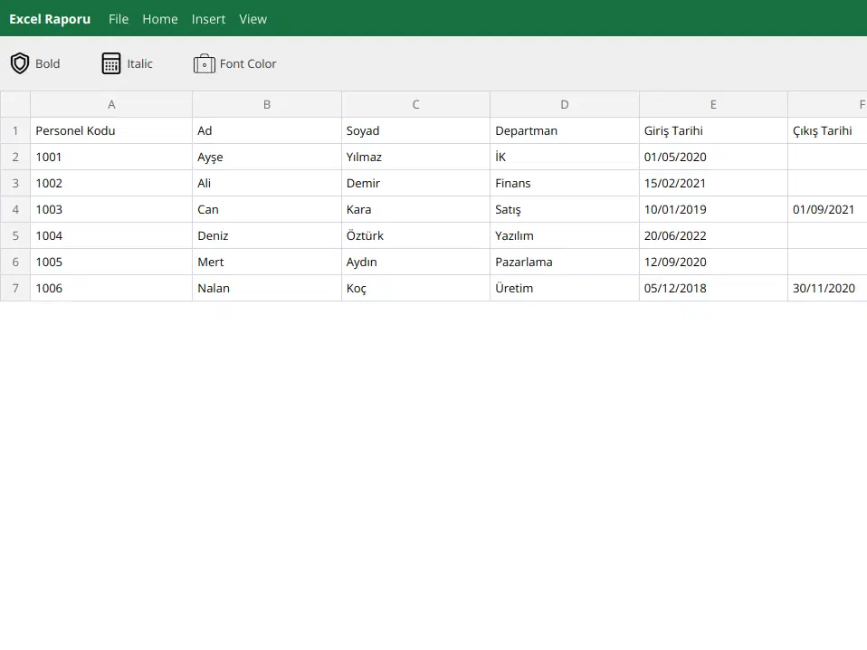Click the Çıkış Tarihi cell 30/11/2020

(825, 288)
